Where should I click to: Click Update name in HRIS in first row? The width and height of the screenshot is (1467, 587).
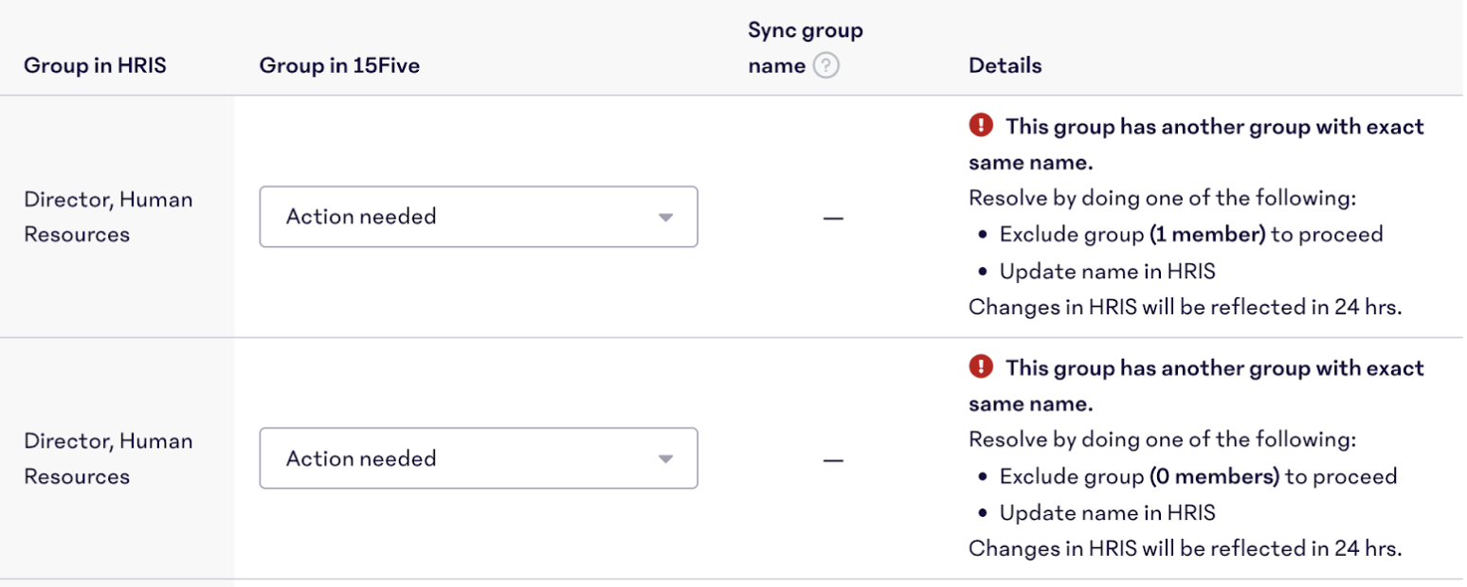tap(1107, 272)
